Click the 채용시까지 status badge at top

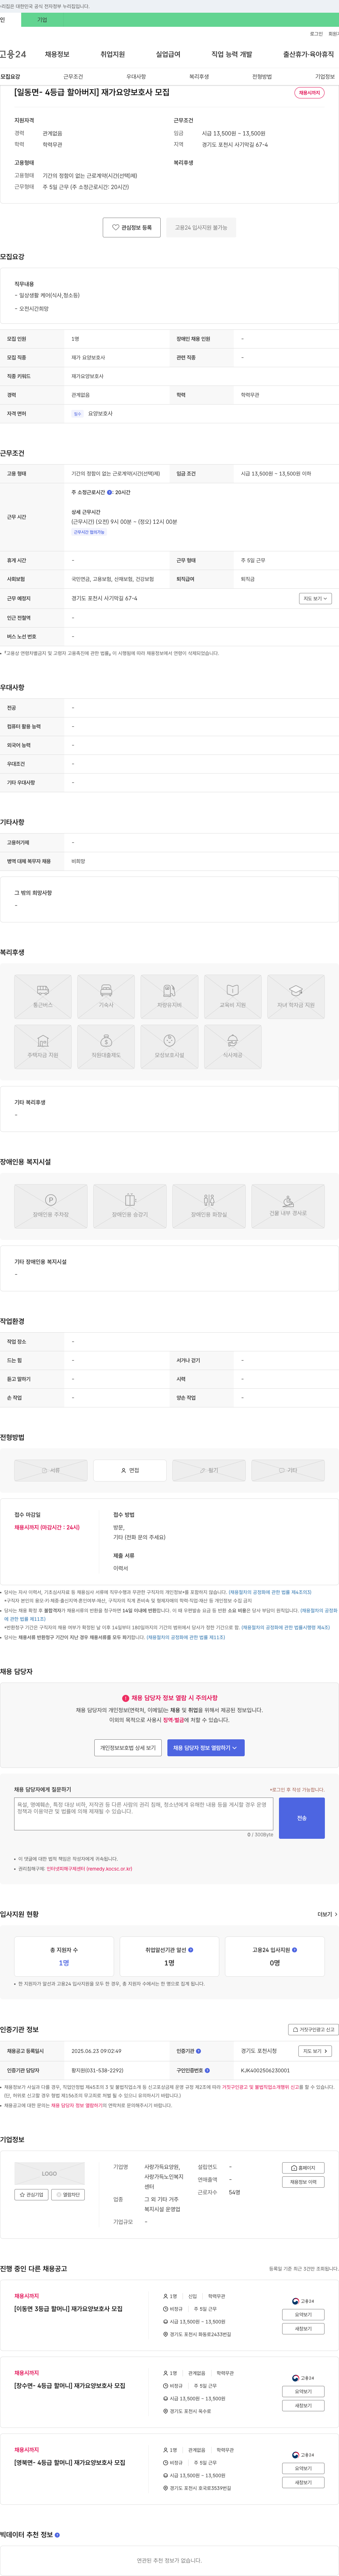(x=310, y=93)
